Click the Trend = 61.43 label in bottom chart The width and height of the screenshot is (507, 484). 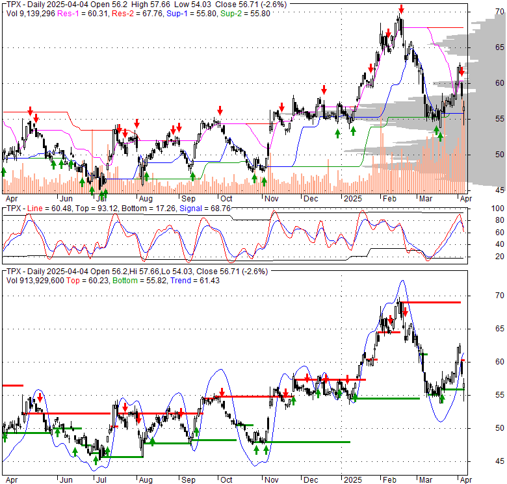pos(194,281)
